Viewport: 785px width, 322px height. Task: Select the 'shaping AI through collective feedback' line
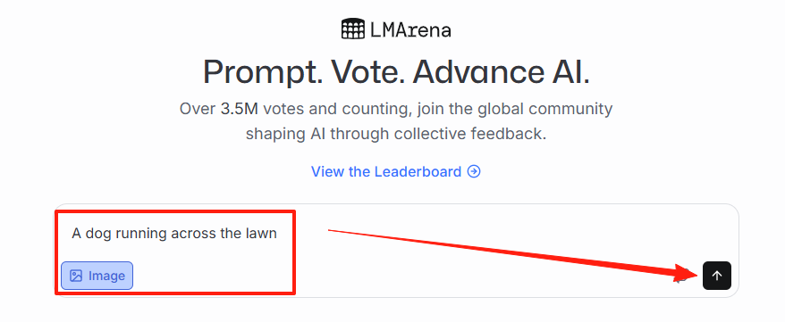[396, 134]
